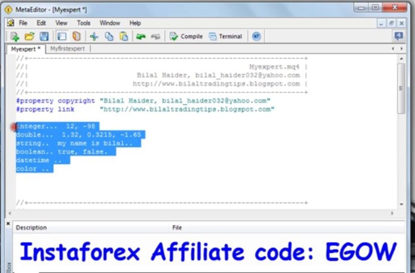Click the 'datetime ..' line

click(x=43, y=160)
